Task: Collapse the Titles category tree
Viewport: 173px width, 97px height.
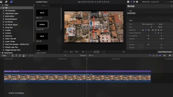Action: [x=1, y=5]
